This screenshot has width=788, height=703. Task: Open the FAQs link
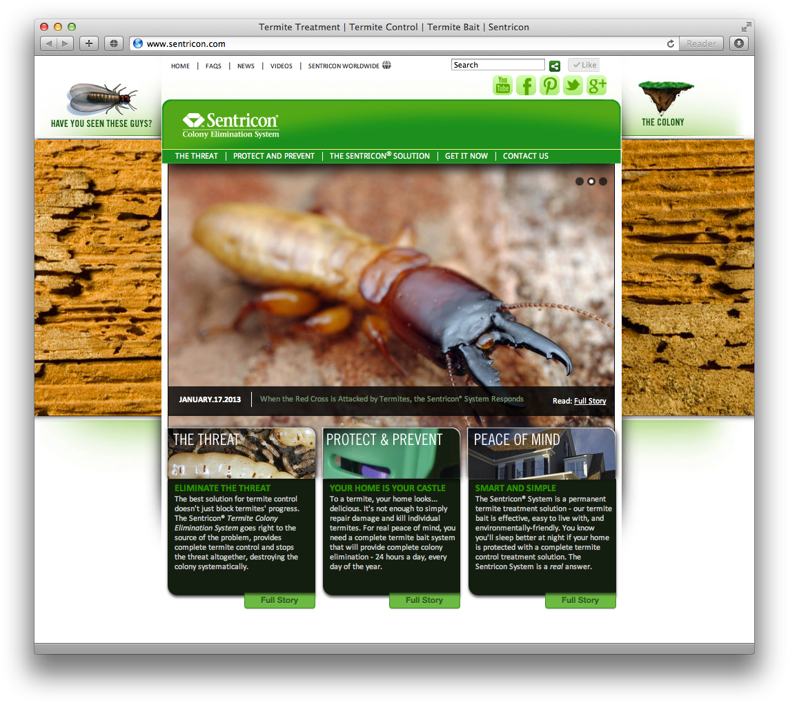214,66
